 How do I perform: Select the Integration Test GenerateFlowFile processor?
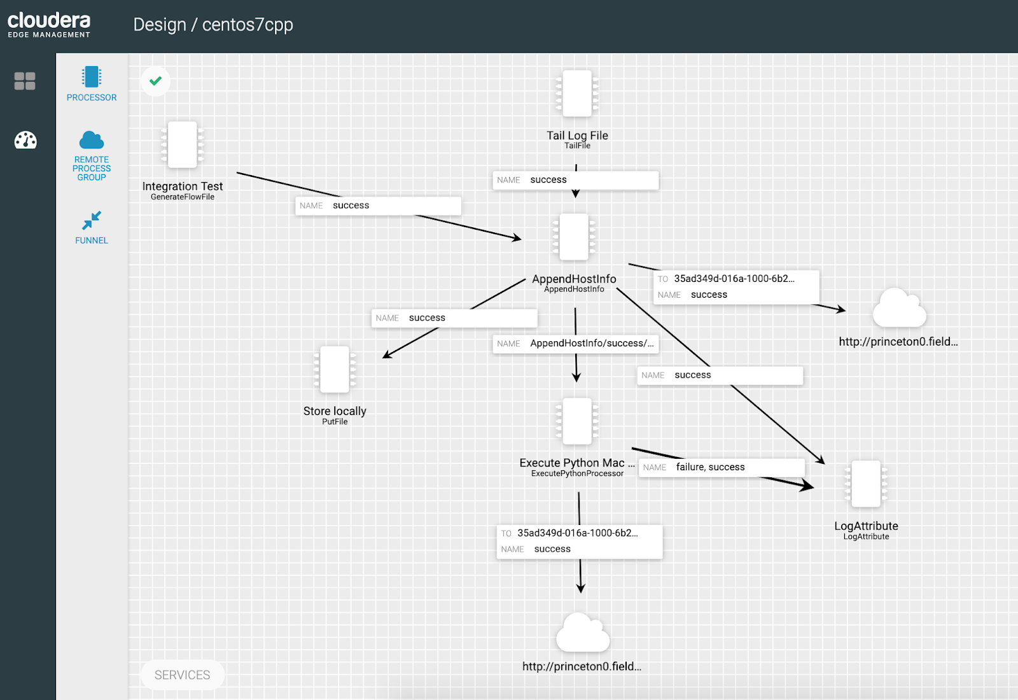coord(182,145)
